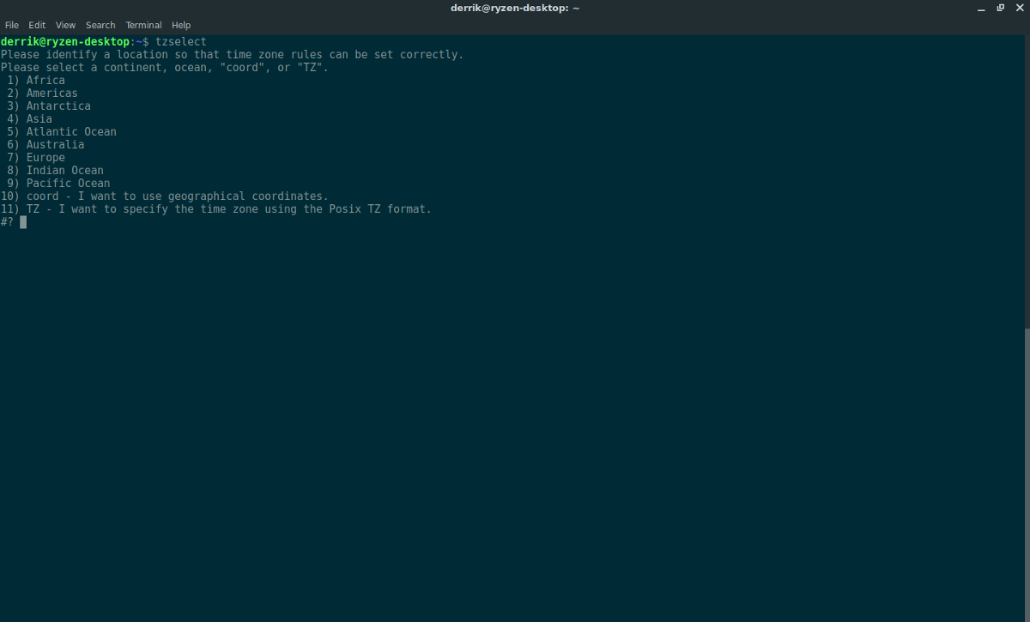Open the Search menu

click(x=100, y=25)
